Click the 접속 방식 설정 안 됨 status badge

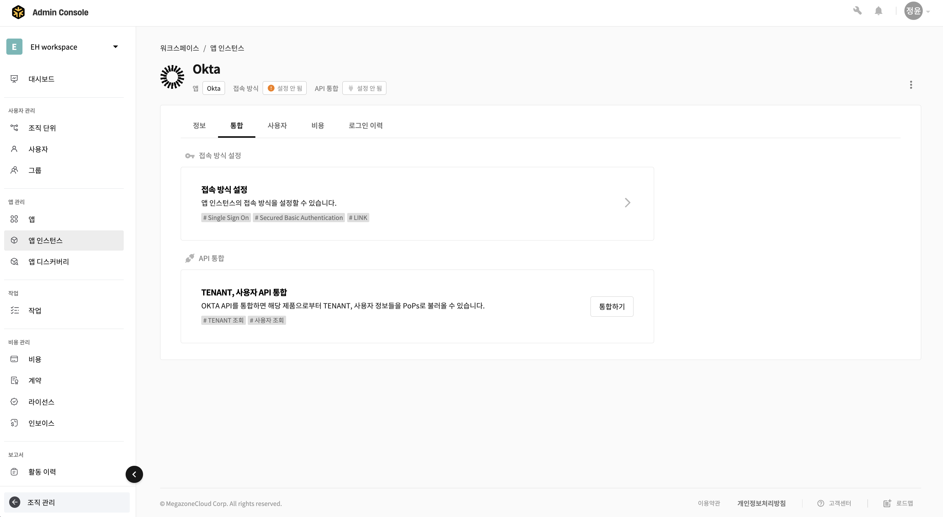(x=284, y=88)
